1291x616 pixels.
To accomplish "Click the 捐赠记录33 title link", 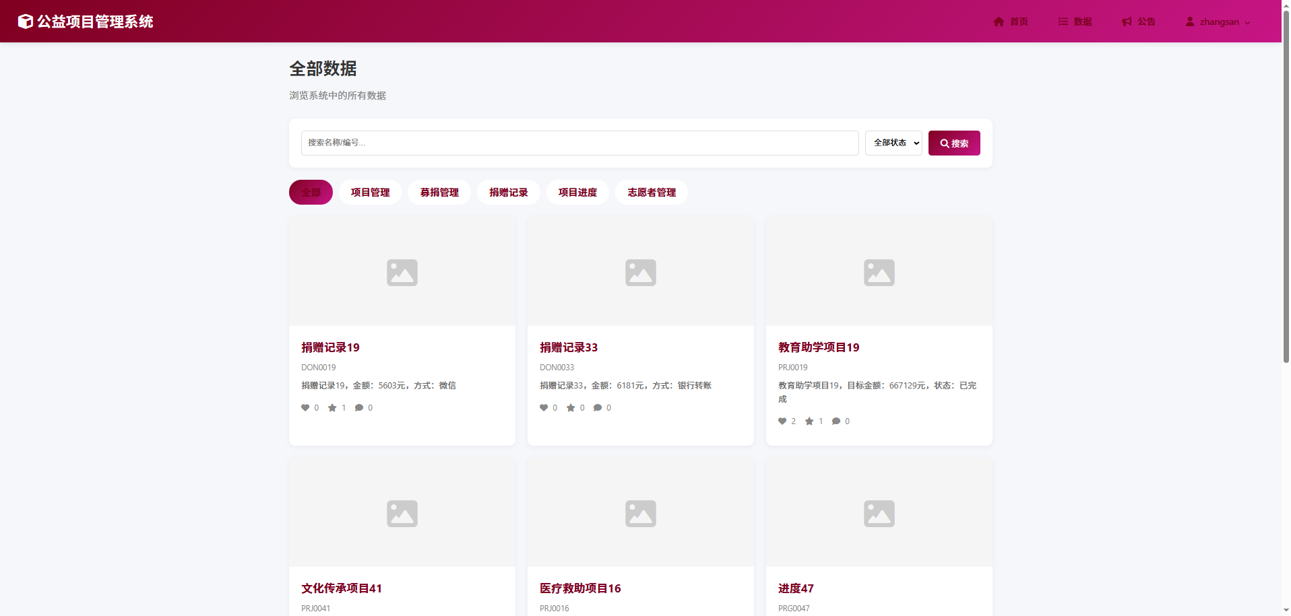I will 569,347.
